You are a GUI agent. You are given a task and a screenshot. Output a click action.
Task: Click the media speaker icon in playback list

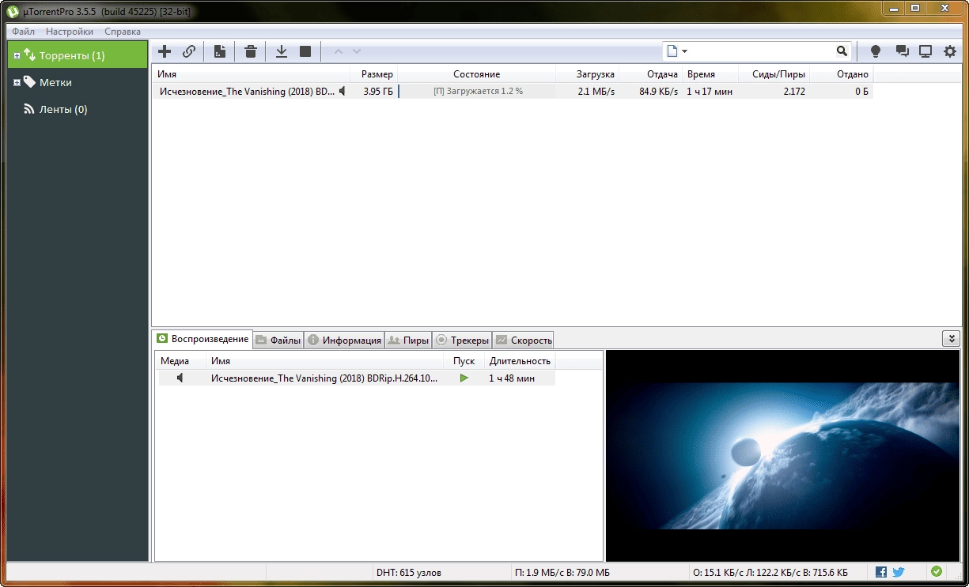pos(180,378)
